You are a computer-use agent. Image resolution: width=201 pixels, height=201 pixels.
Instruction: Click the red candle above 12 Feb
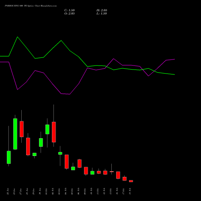coord(105,172)
